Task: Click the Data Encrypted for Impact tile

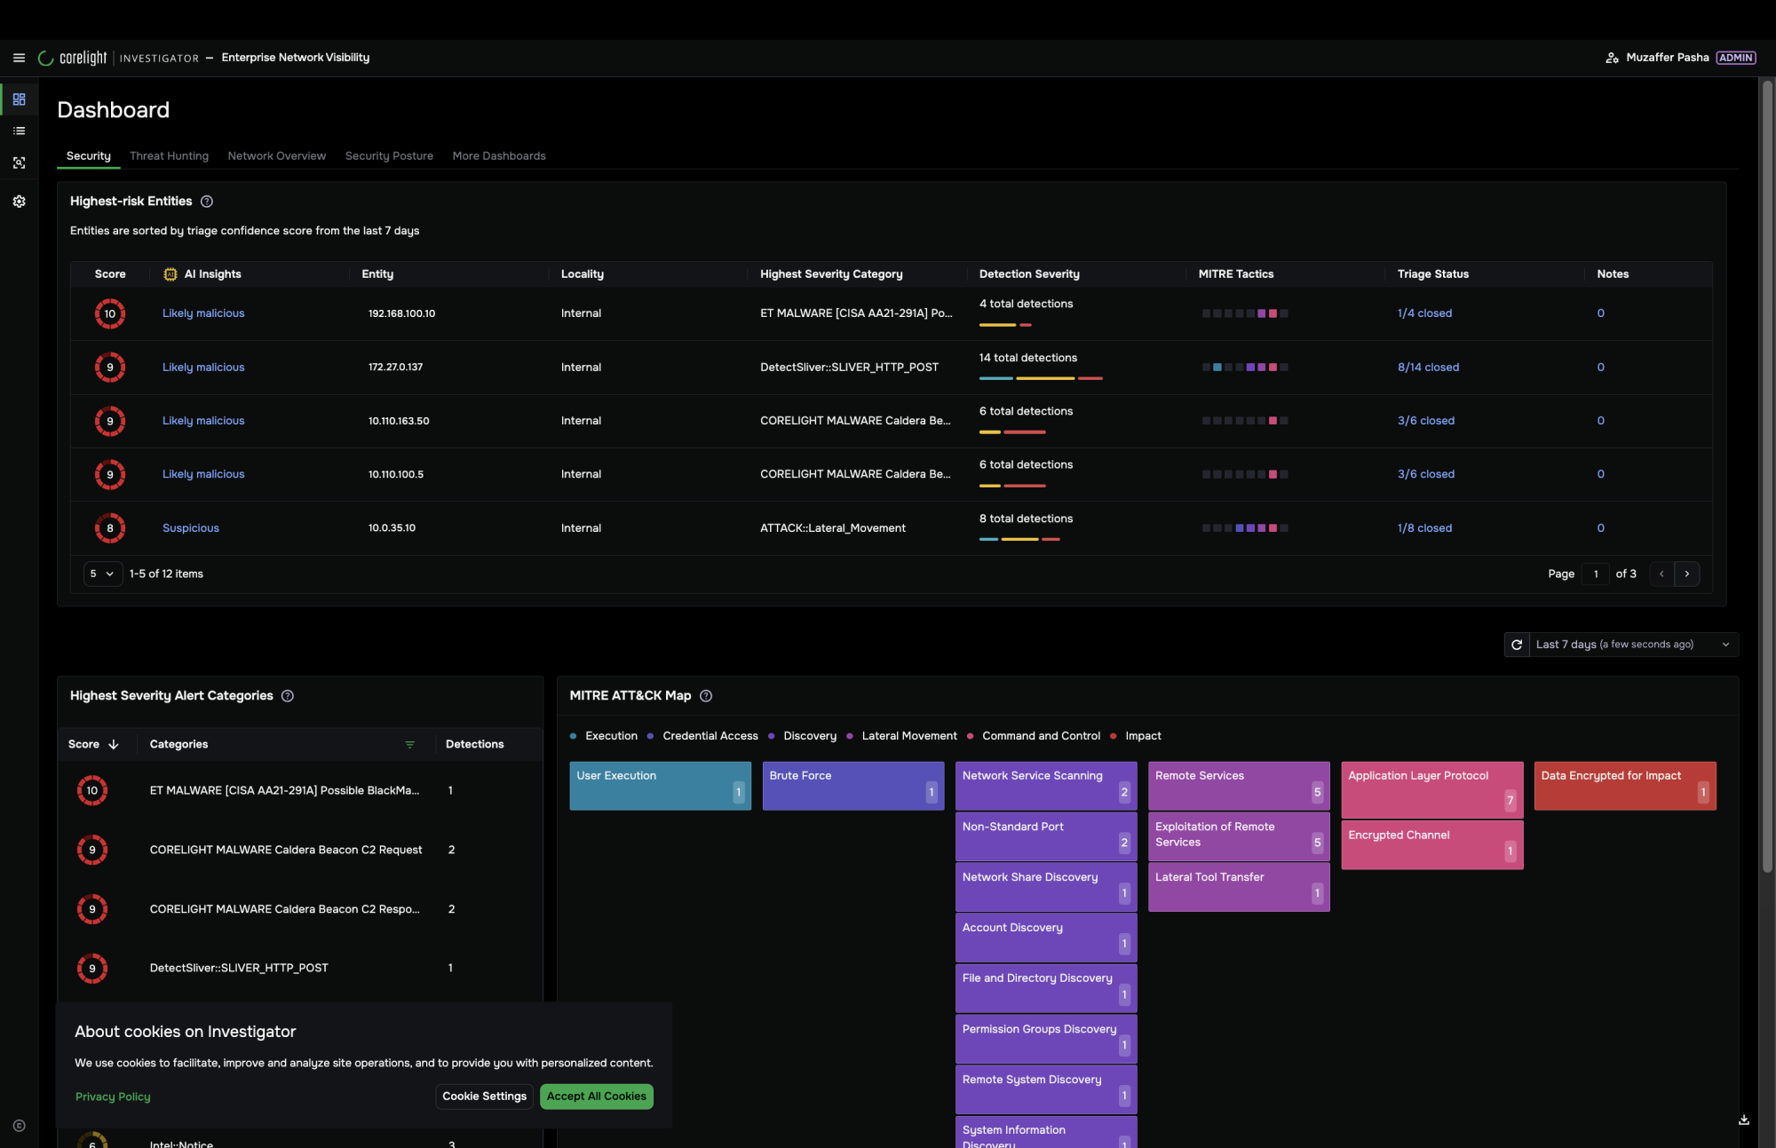Action: click(1625, 786)
